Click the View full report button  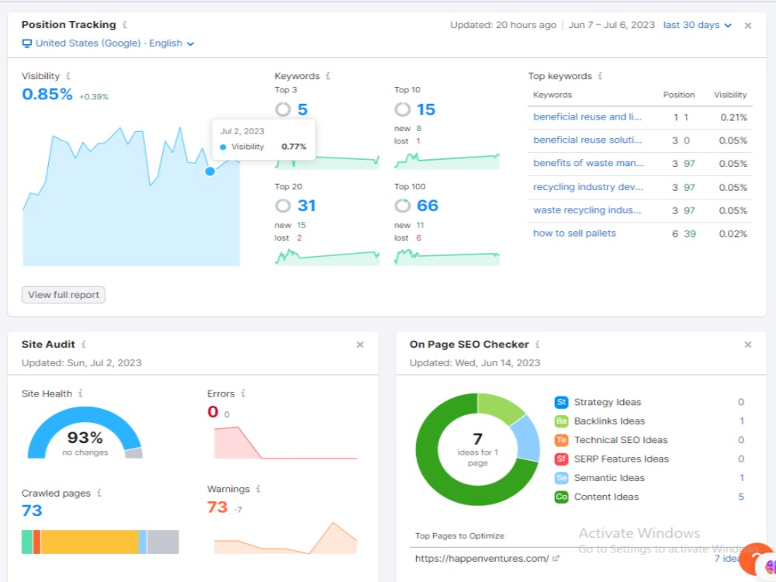[x=64, y=295]
